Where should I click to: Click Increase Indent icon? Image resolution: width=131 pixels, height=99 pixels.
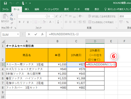click(x=84, y=22)
